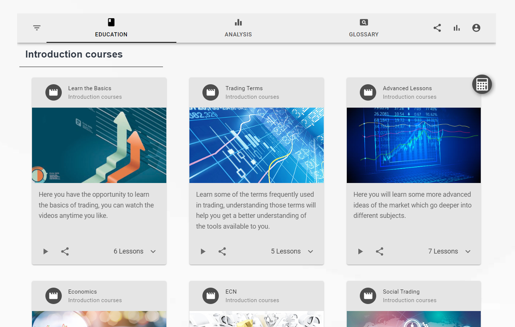Switch to the Analysis tab
Viewport: 515px width, 327px height.
[x=238, y=28]
